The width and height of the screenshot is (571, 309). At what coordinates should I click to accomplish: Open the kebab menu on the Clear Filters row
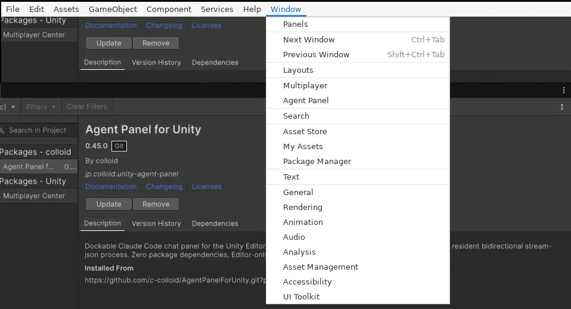562,107
